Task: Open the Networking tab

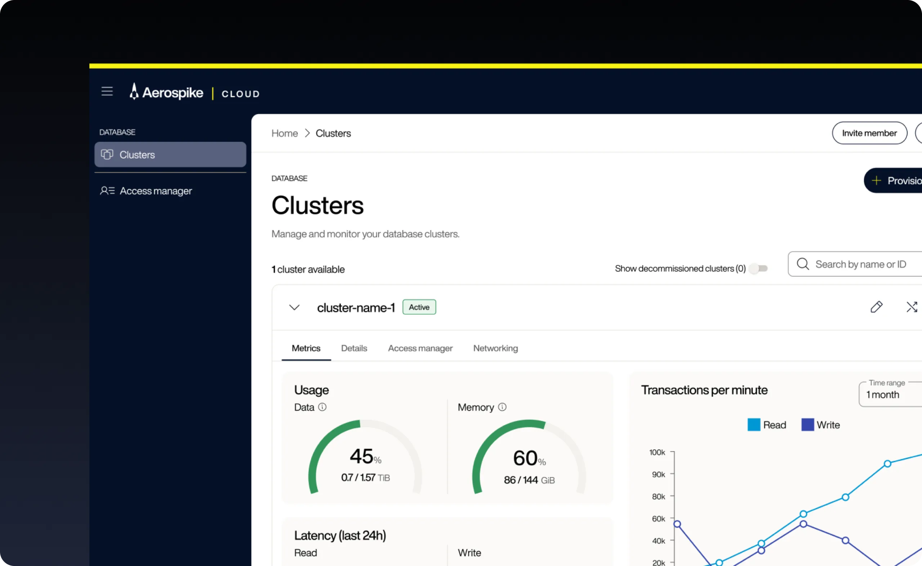Action: (x=496, y=348)
